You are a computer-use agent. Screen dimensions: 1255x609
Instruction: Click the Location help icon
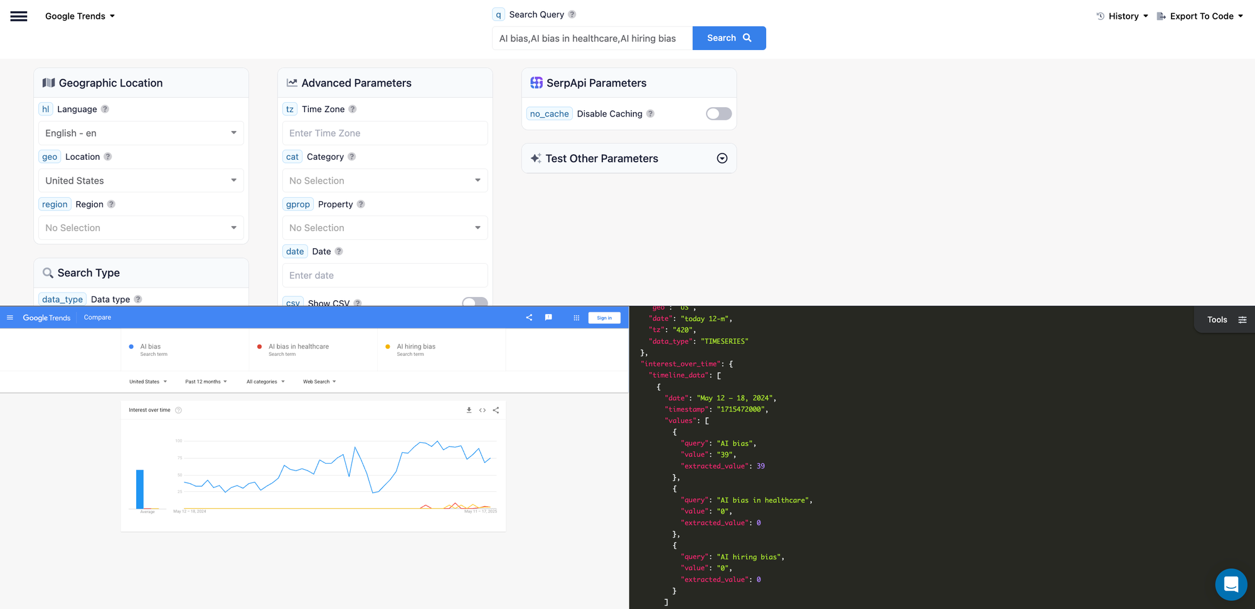tap(108, 157)
